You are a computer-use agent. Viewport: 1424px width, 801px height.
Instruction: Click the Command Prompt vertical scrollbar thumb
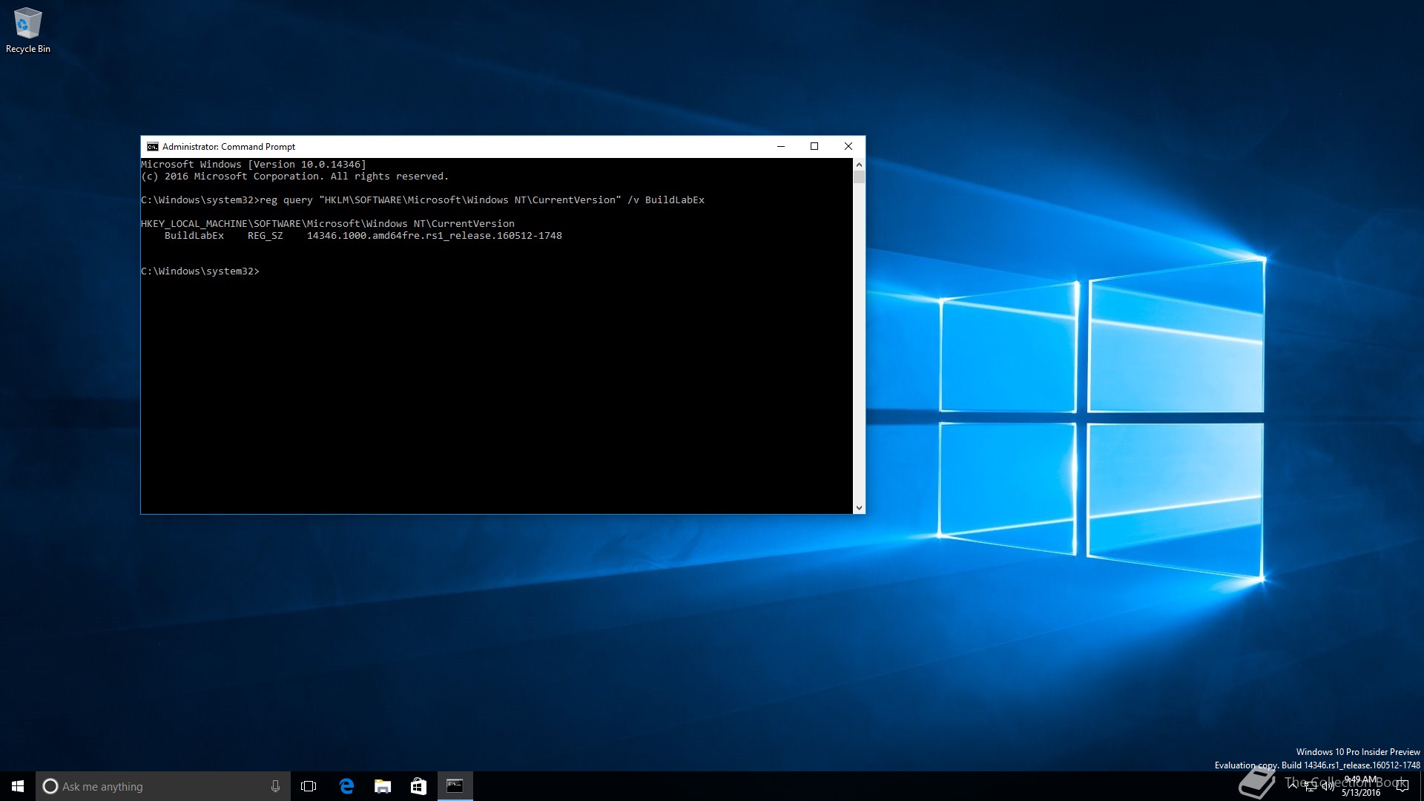859,177
